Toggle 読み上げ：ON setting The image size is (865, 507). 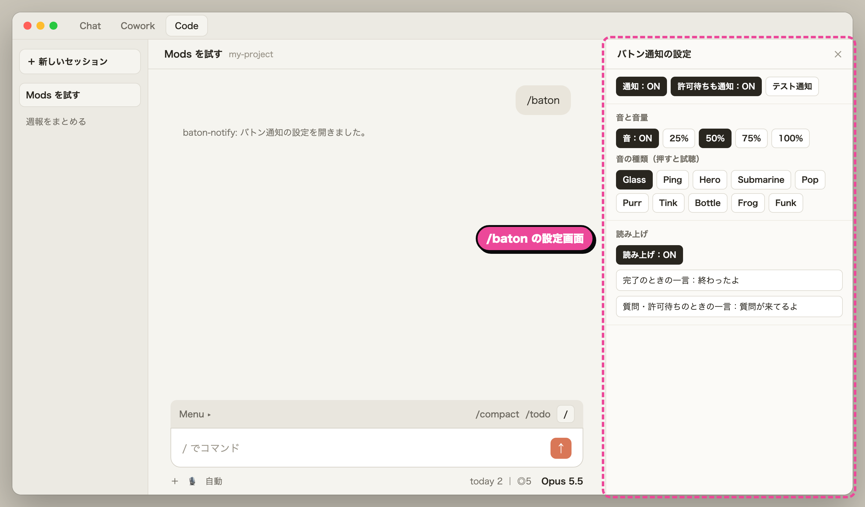[x=649, y=254]
